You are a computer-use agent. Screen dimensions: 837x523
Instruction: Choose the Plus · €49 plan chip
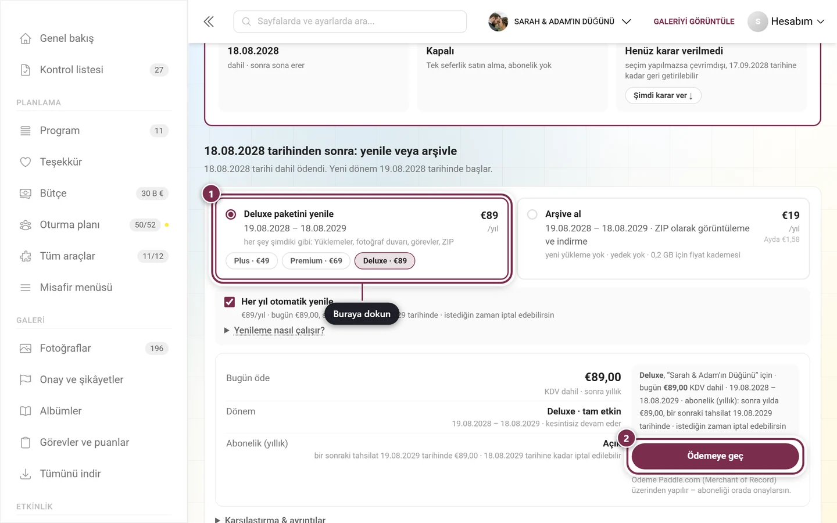(252, 261)
